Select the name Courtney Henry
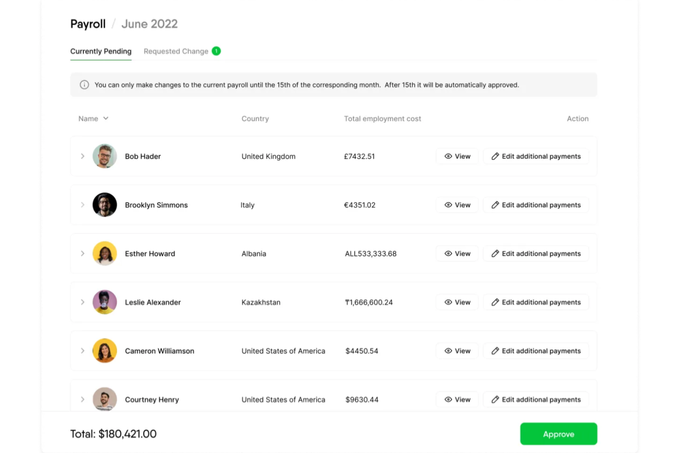Image resolution: width=679 pixels, height=453 pixels. coord(152,400)
